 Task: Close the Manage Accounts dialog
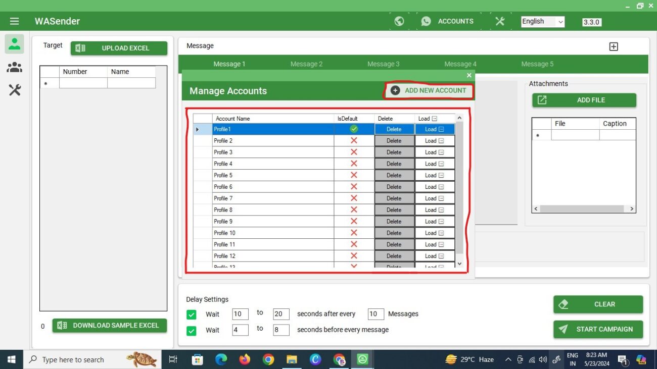tap(469, 75)
